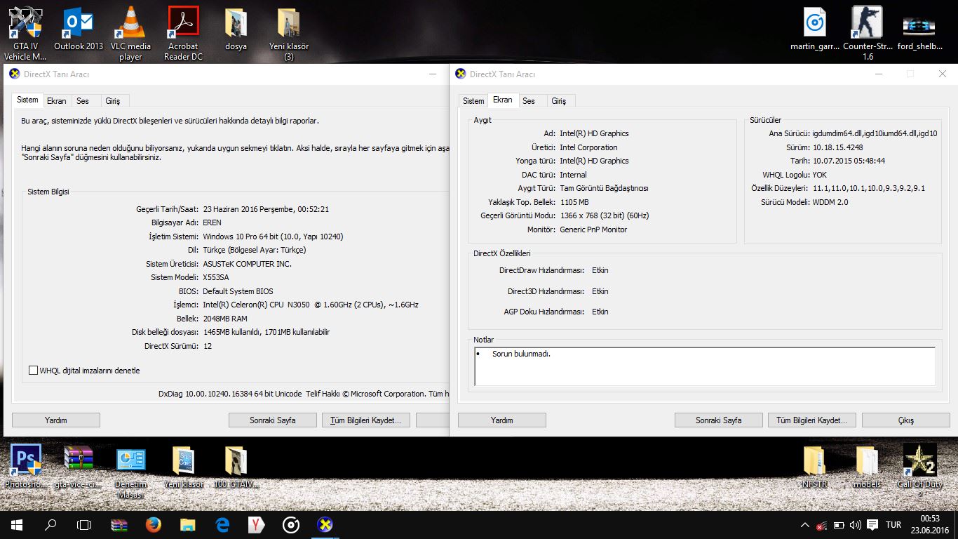
Task: Switch to the Ses tab in the right window
Action: coord(529,101)
